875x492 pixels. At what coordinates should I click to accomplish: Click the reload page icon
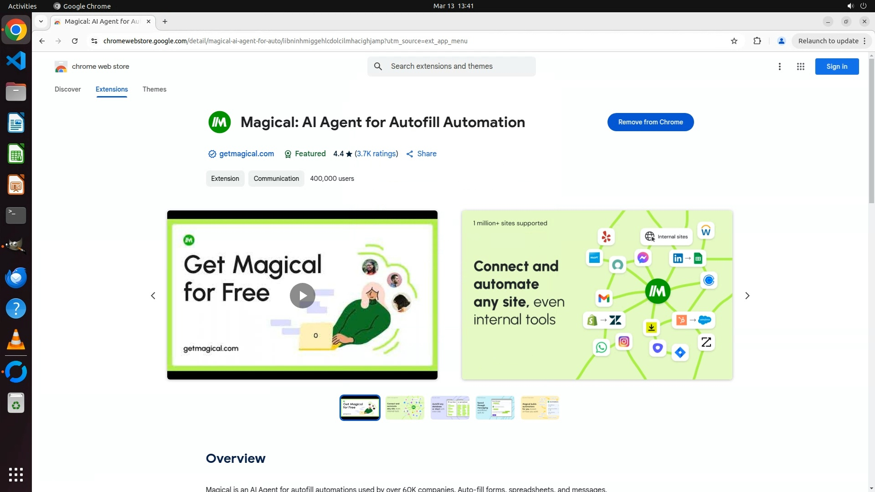[x=75, y=41]
